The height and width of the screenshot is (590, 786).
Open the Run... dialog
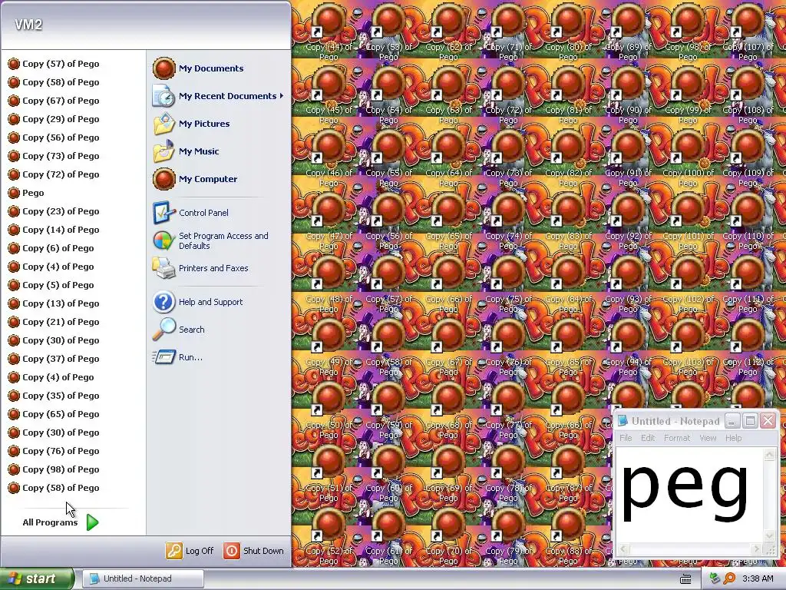coord(177,357)
